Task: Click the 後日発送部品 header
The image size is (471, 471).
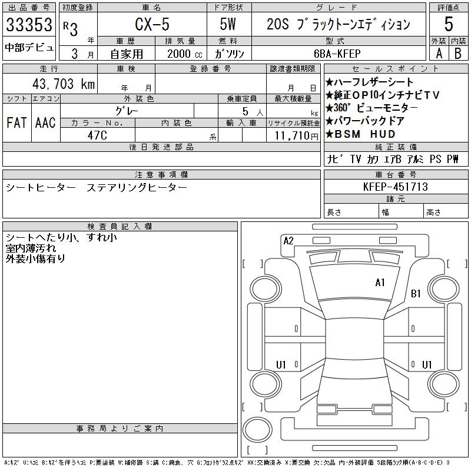Action: [161, 147]
